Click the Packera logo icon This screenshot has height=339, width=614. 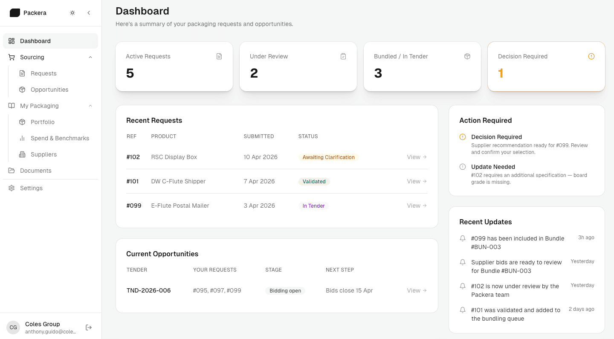[15, 13]
